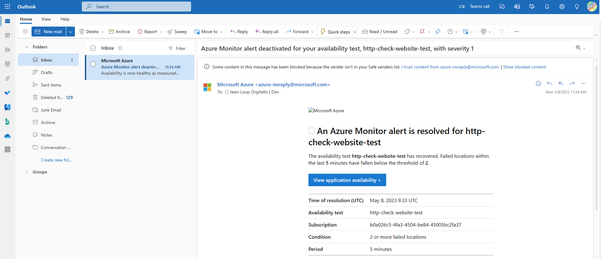Click the reading pane vertical scrollbar
Screen dimensions: 601x259
pyautogui.click(x=597, y=137)
